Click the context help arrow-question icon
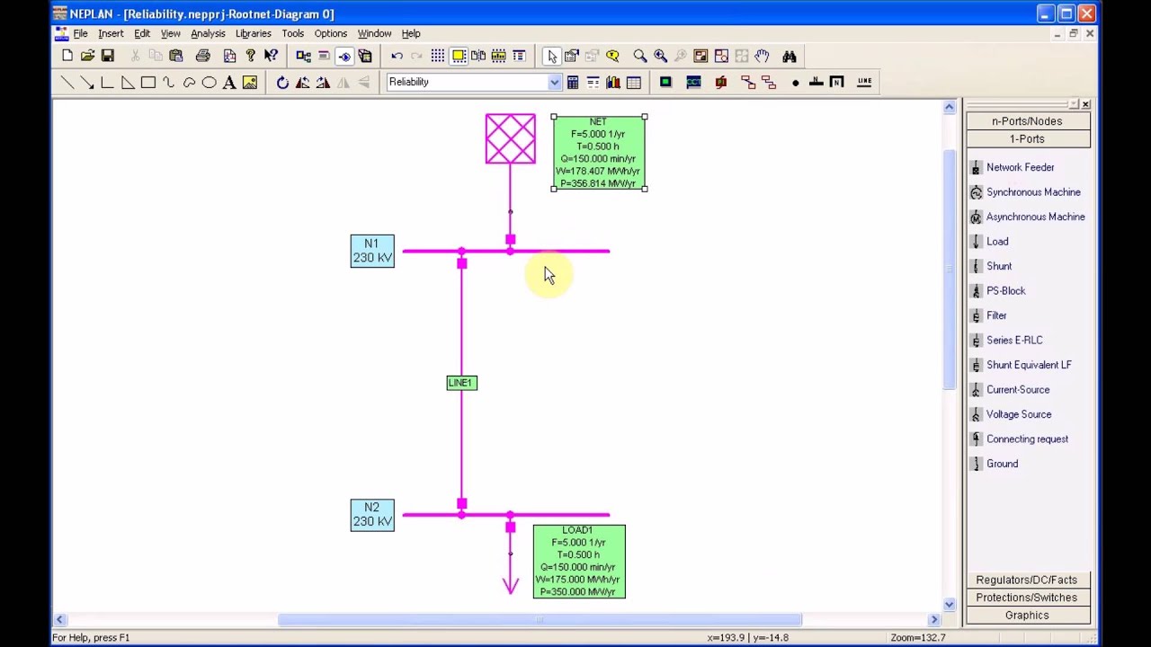This screenshot has height=647, width=1151. 271,56
